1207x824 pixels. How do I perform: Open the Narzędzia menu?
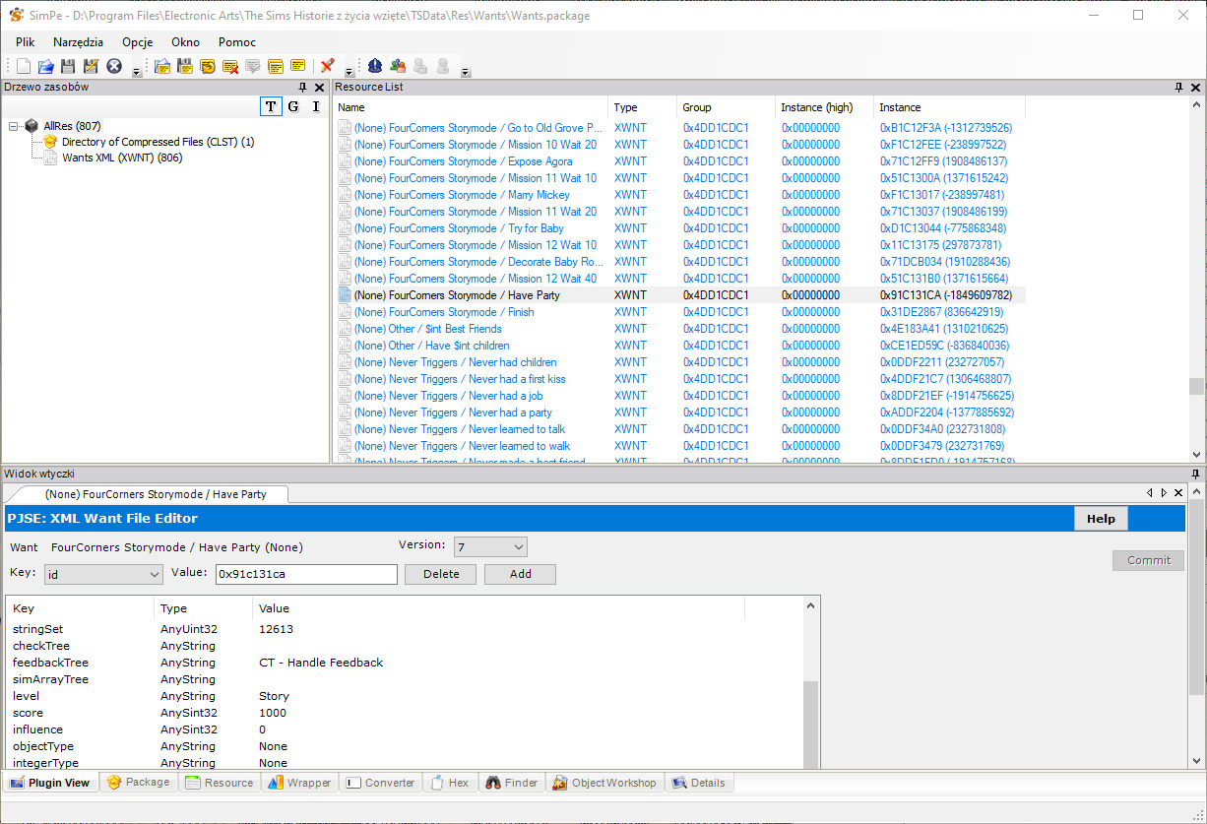(x=78, y=42)
